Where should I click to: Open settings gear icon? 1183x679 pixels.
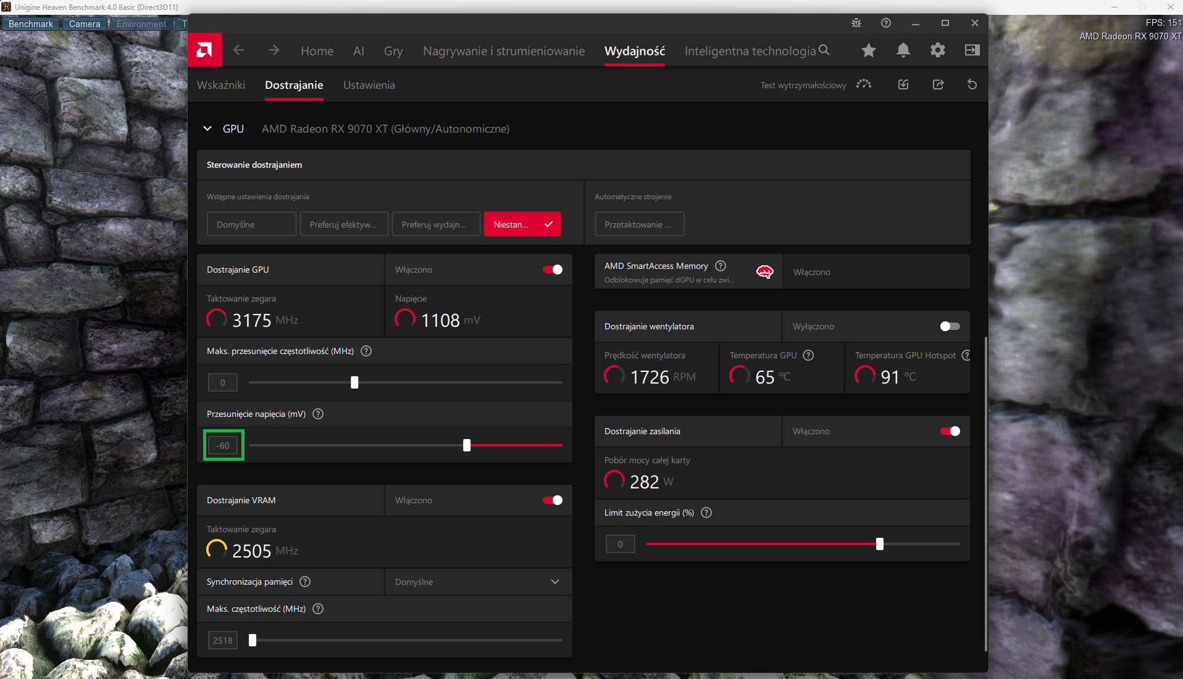click(x=938, y=50)
